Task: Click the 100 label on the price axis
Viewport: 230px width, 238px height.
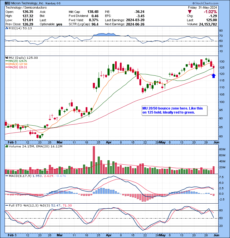Action: pos(222,102)
